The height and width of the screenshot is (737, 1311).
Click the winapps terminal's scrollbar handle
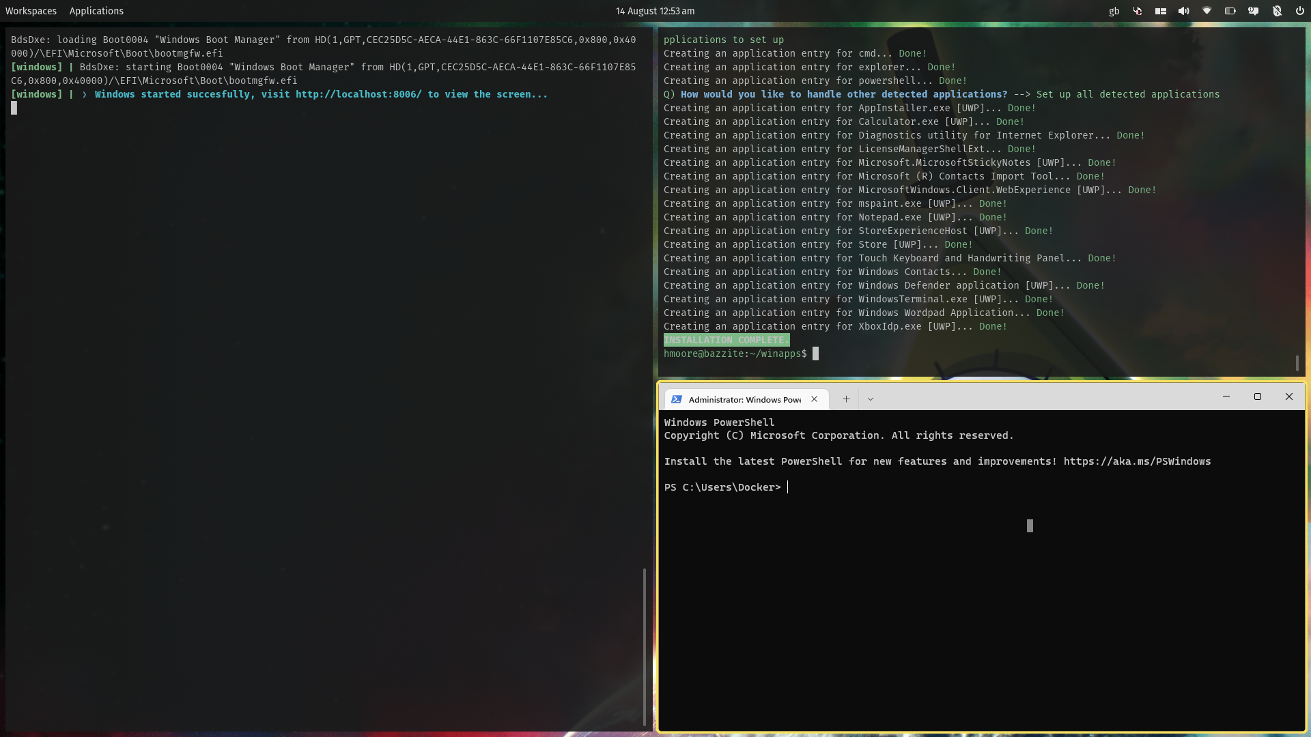click(x=1297, y=363)
